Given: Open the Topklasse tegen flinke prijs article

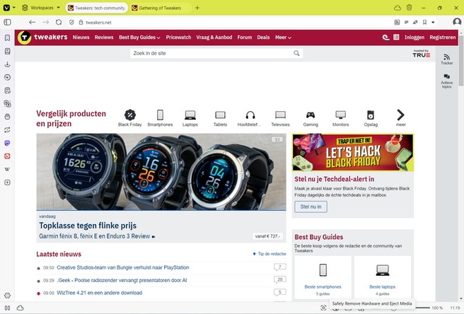Looking at the screenshot, I should (88, 226).
